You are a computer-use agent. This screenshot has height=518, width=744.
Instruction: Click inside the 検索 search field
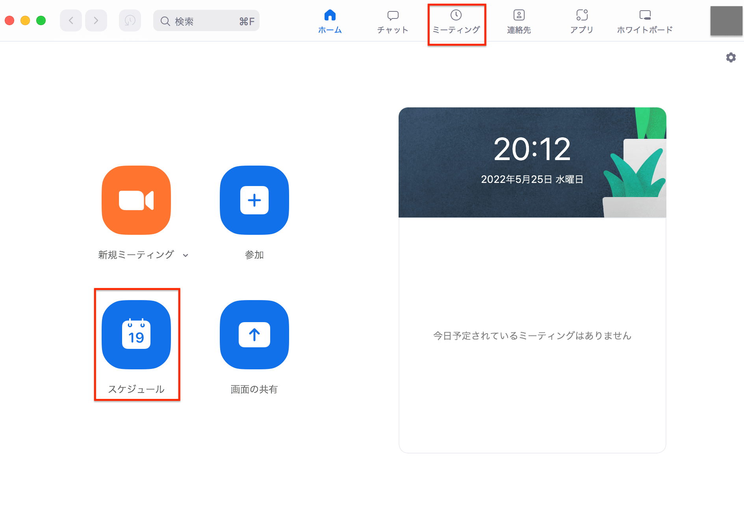(201, 20)
